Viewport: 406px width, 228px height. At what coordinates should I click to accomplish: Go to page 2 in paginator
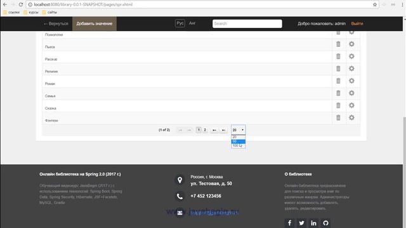205,130
